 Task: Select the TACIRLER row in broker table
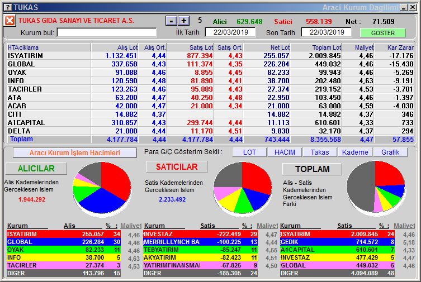coord(210,89)
